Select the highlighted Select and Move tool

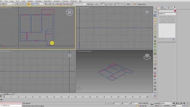tap(29, 4)
